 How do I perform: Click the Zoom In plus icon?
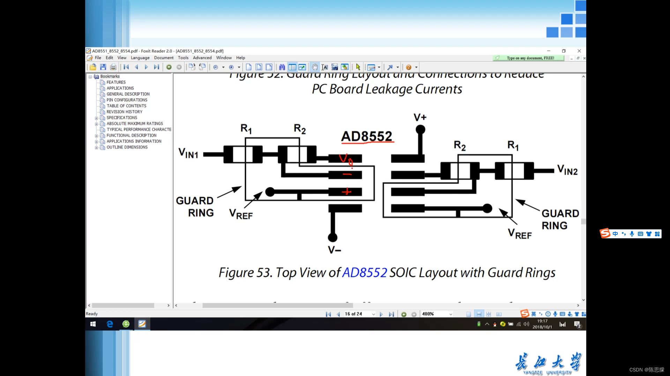(231, 67)
